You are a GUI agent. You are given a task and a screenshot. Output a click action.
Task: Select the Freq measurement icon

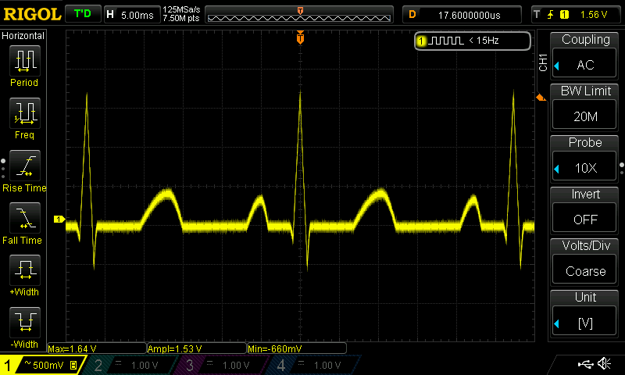(23, 114)
